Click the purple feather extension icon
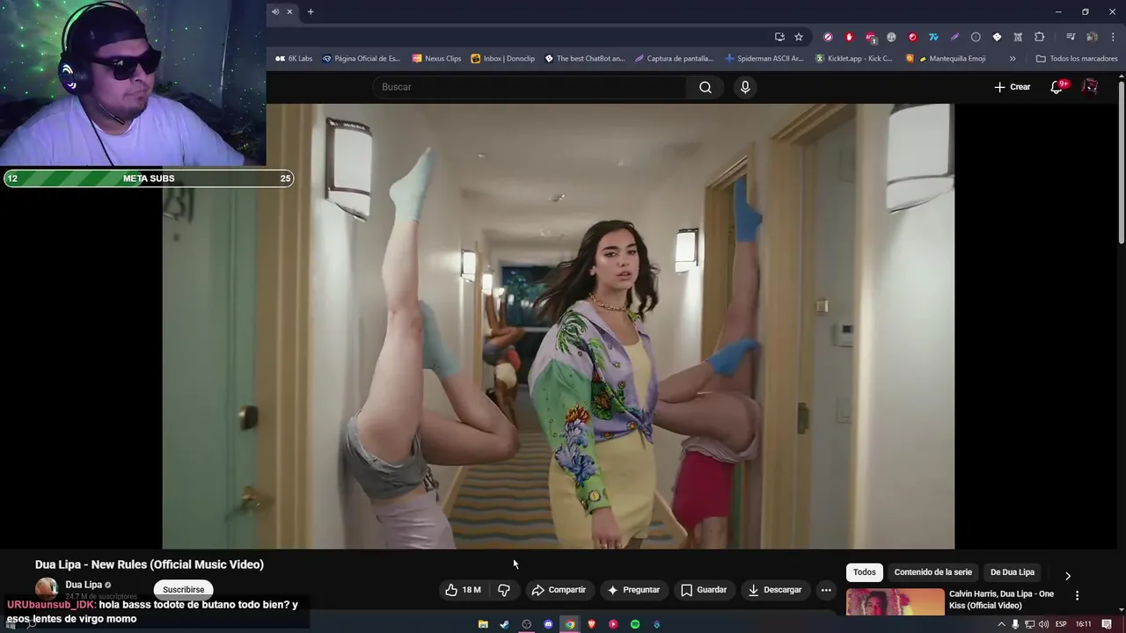1126x633 pixels. click(x=954, y=37)
